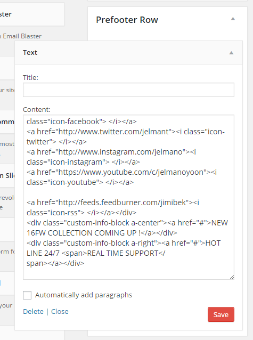
Task: Collapse the Text widget with its arrow
Action: [x=231, y=53]
